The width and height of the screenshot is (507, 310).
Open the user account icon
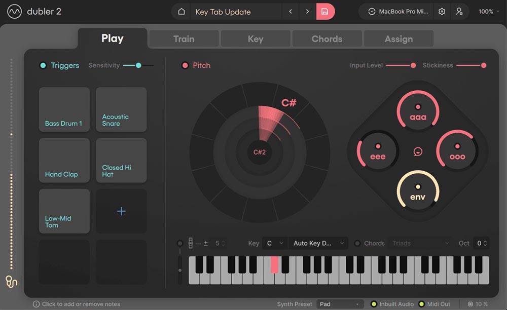(459, 12)
